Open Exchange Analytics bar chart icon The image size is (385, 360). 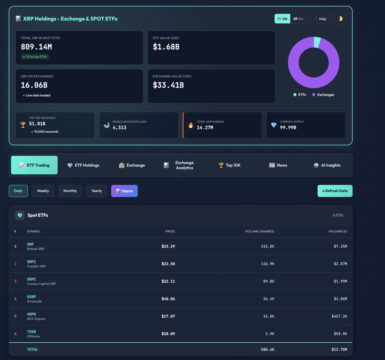166,165
